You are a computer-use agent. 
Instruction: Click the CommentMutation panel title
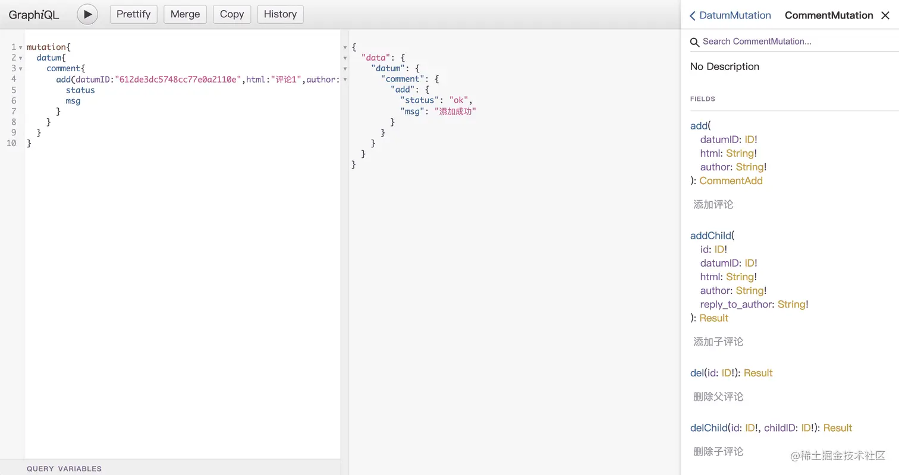[829, 15]
